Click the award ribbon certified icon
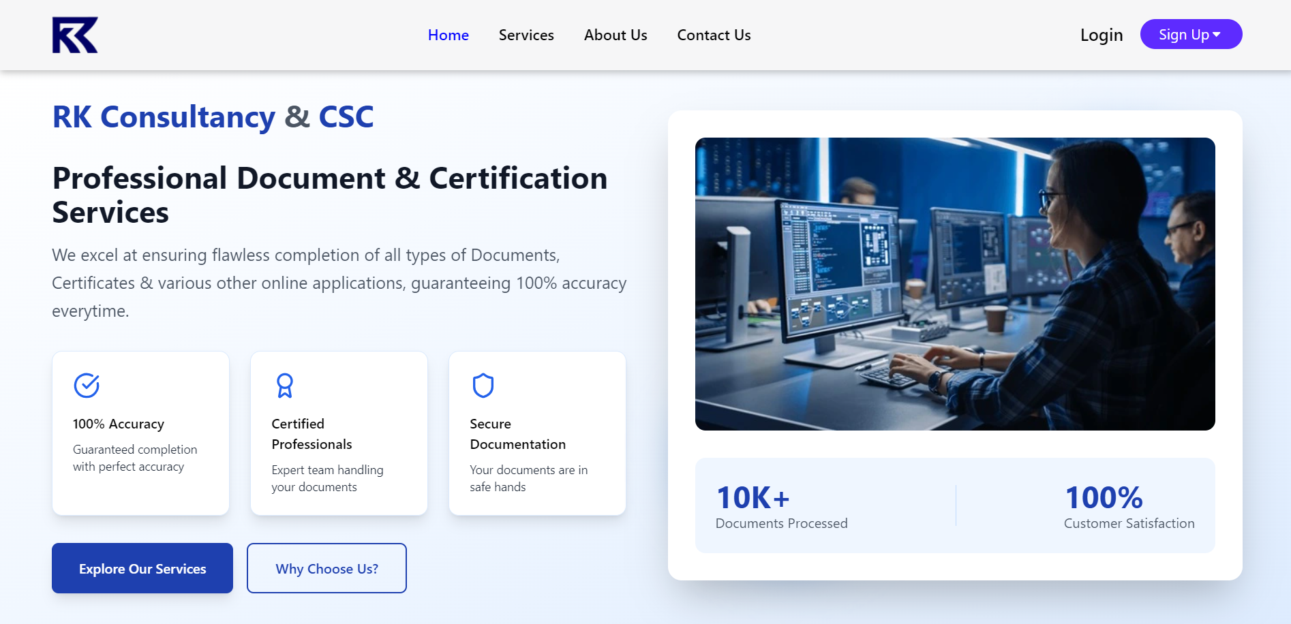 tap(285, 386)
